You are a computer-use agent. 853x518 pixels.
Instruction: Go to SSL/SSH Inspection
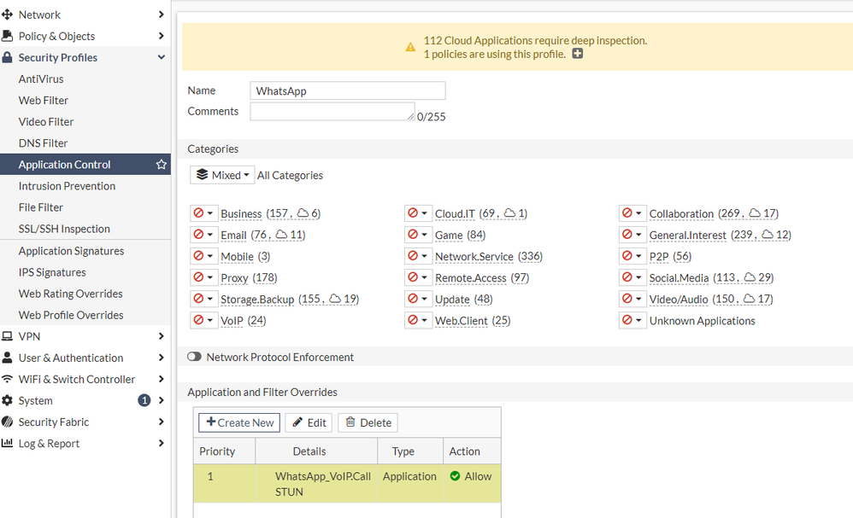pos(64,229)
